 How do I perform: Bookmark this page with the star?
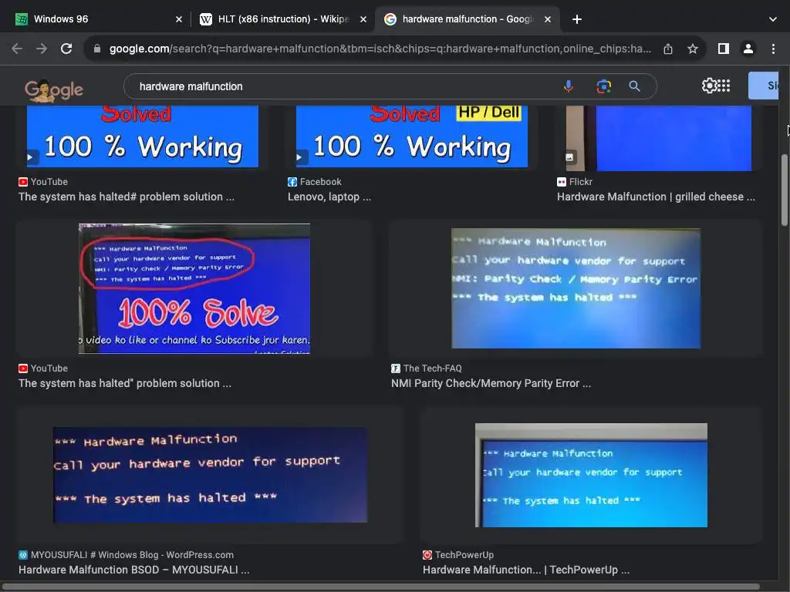pos(693,49)
